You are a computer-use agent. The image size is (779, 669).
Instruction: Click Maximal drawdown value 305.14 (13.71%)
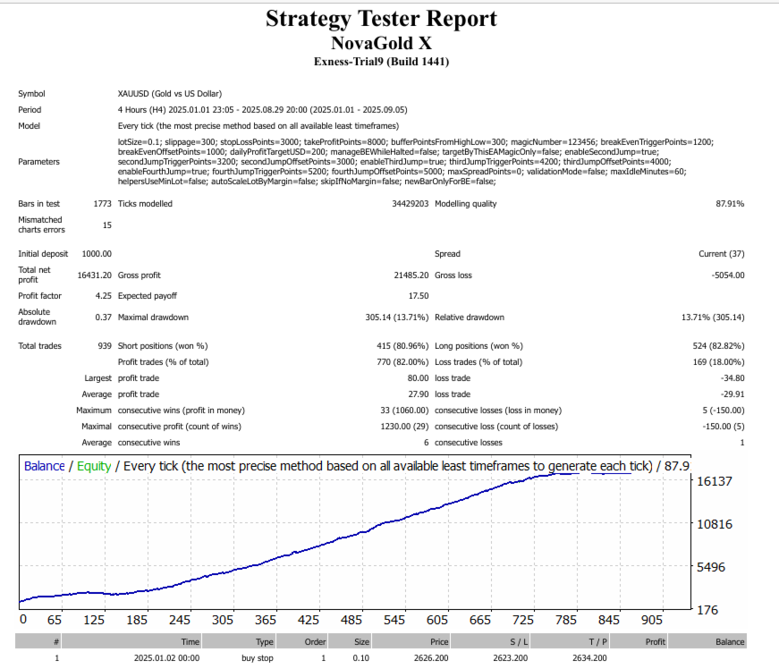tap(396, 318)
